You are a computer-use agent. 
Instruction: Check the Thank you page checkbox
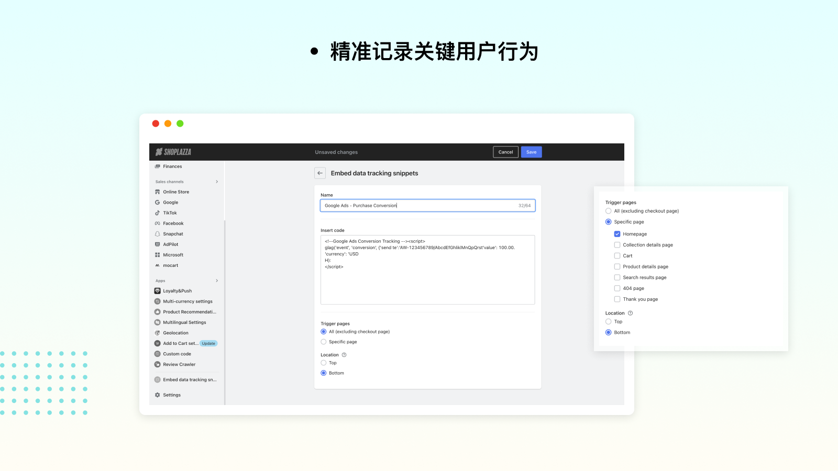[617, 299]
